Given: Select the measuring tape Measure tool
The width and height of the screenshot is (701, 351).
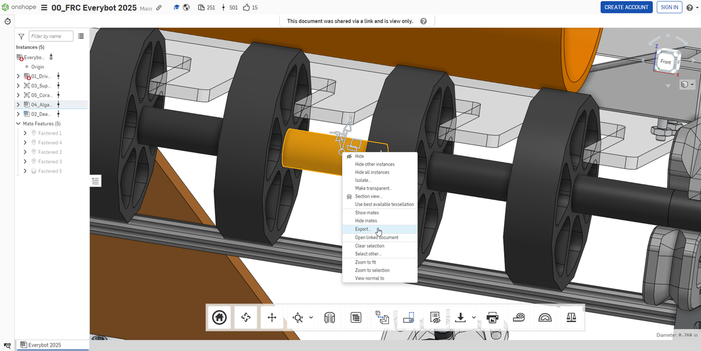Looking at the screenshot, I should point(518,318).
